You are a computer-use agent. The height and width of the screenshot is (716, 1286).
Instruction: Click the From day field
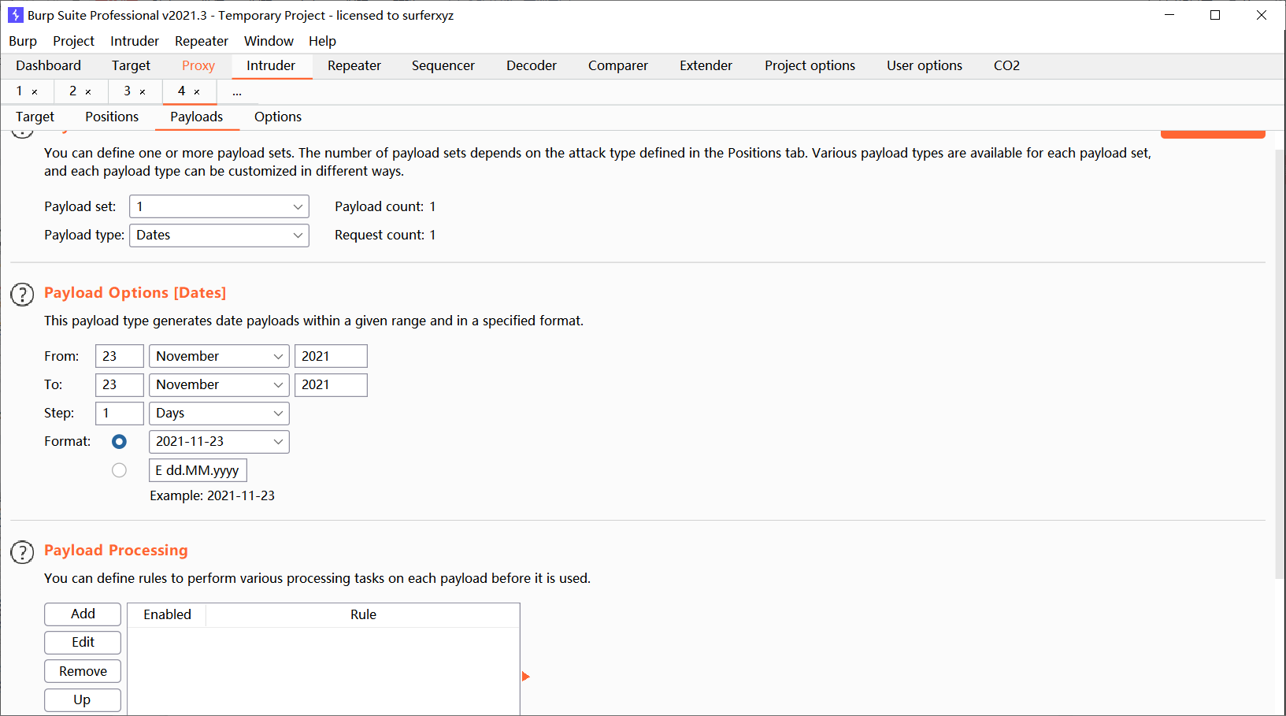(120, 356)
